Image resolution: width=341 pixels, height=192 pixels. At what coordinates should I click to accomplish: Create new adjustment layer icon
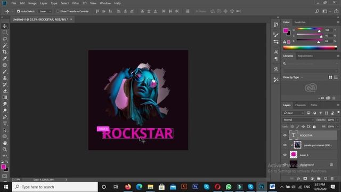(312, 179)
